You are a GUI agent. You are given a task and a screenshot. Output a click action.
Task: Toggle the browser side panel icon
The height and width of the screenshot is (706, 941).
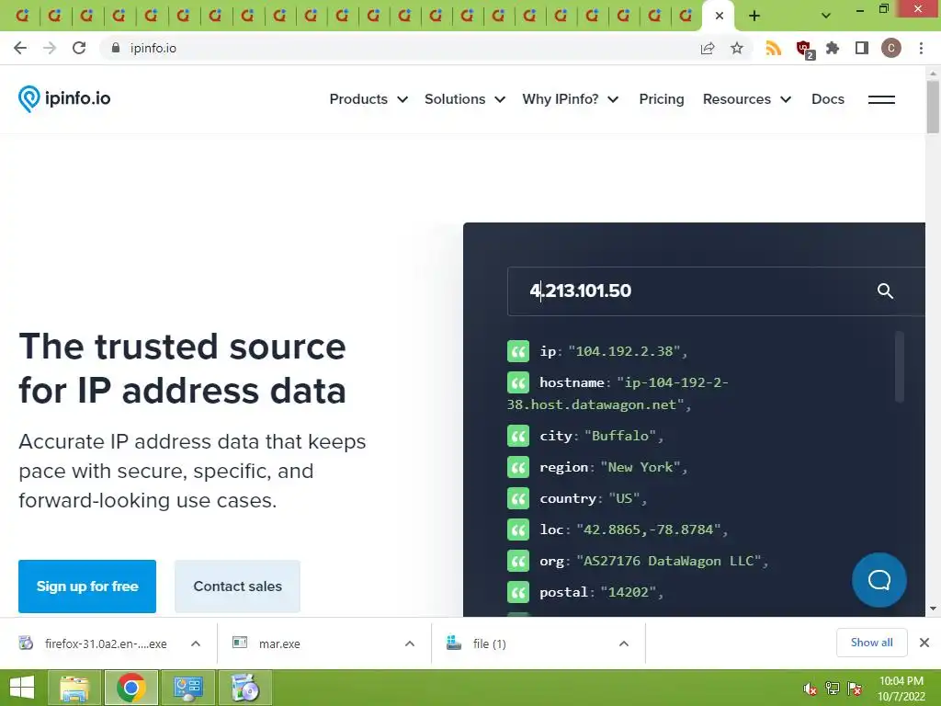[x=862, y=48]
